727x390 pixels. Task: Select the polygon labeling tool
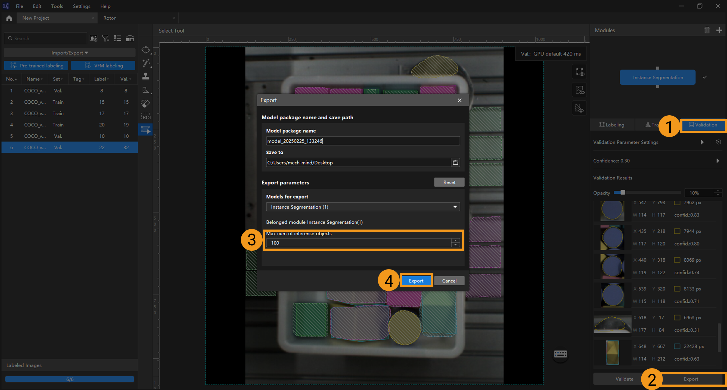pos(146,50)
